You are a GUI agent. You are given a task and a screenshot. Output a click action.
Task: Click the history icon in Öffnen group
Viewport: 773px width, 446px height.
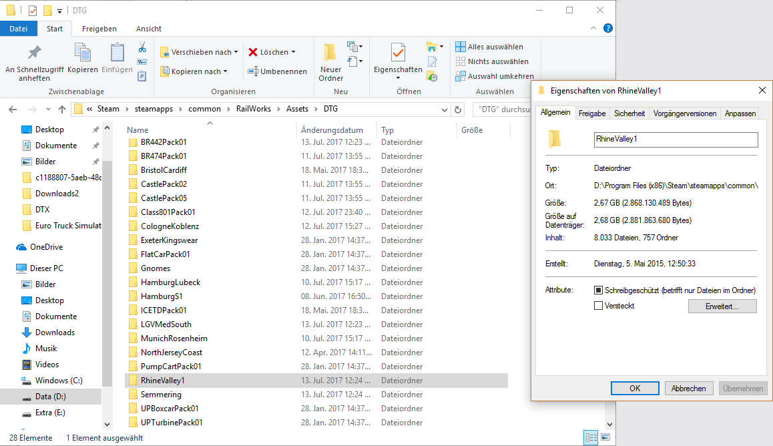(x=433, y=77)
